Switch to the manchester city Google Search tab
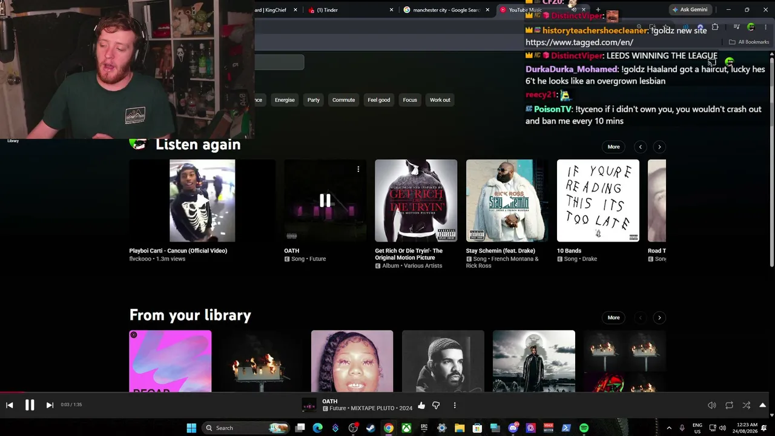Screen dimensions: 775x436 446,10
